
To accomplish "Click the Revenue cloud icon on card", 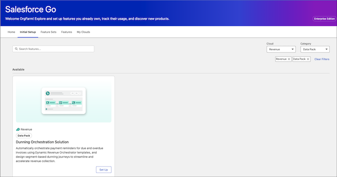I will tap(18, 129).
